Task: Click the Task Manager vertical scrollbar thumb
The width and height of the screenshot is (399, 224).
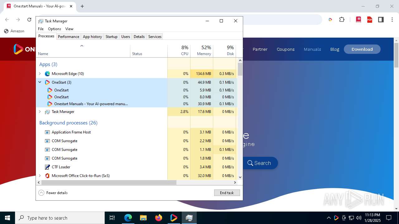Action: [240, 69]
